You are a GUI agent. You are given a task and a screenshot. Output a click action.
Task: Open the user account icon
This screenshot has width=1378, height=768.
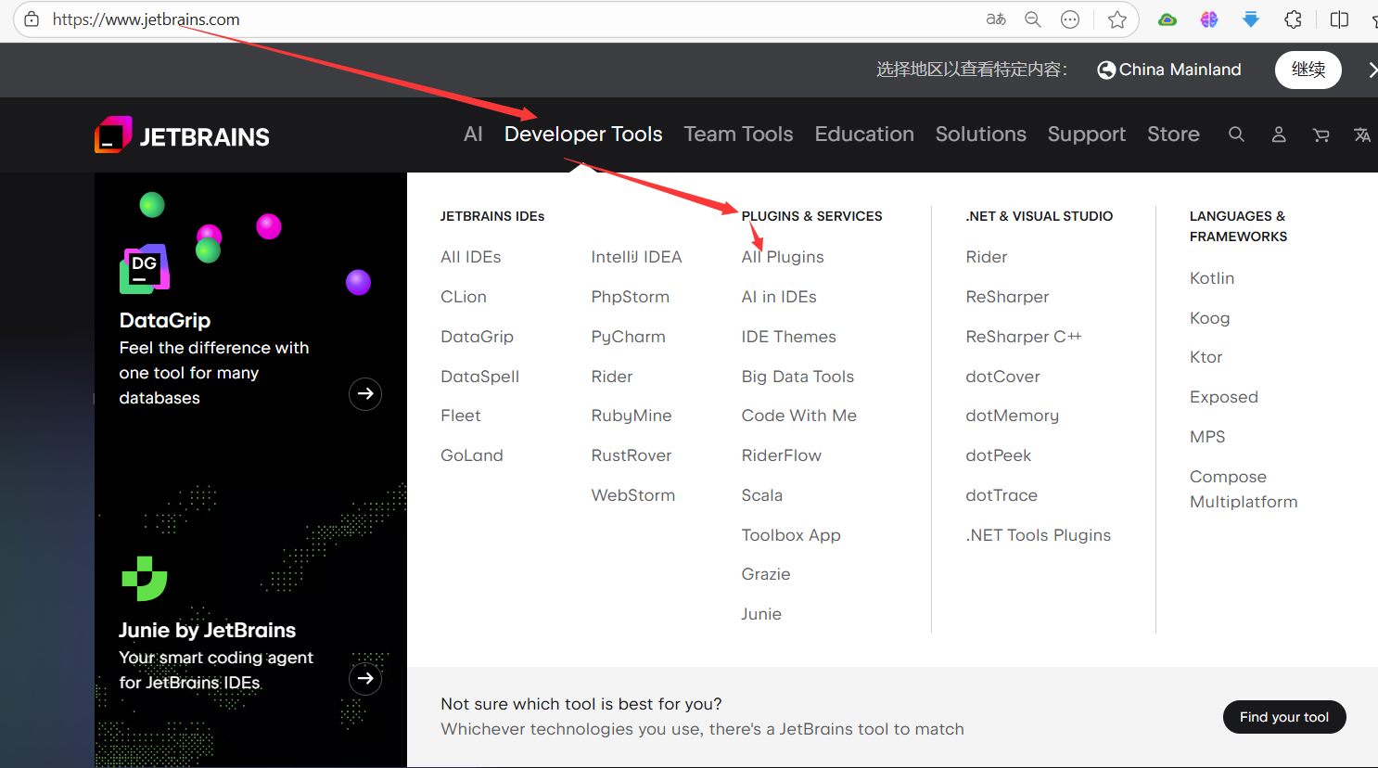pyautogui.click(x=1279, y=134)
